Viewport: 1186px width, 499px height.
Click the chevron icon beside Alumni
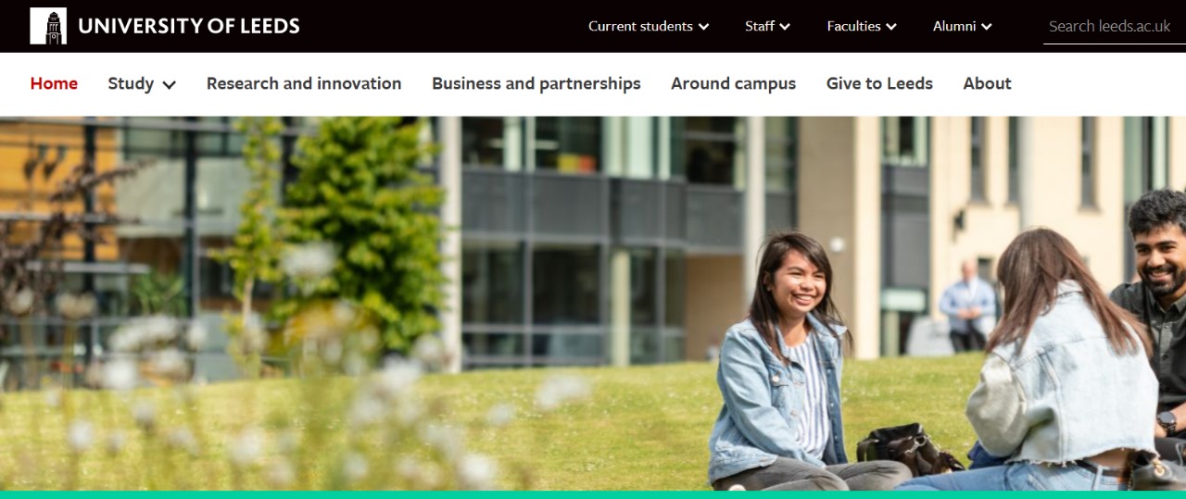[987, 27]
